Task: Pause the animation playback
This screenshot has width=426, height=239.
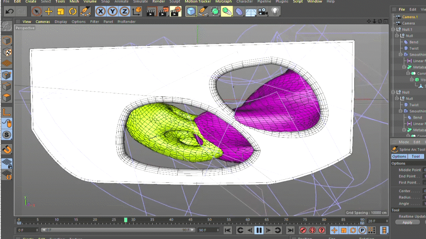Action: [x=259, y=230]
